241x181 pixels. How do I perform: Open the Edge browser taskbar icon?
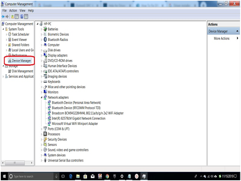[71, 176]
